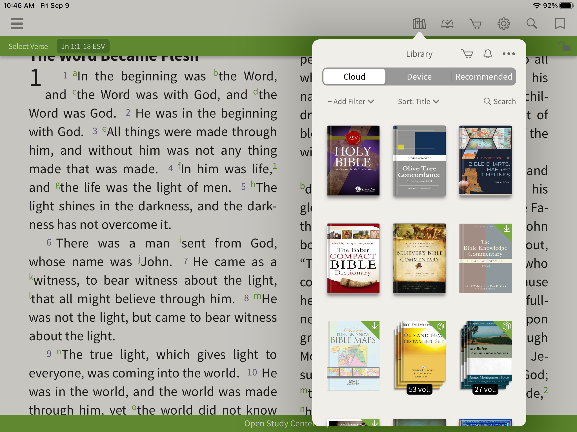
Task: Open the three-dot more options menu
Action: 509,54
